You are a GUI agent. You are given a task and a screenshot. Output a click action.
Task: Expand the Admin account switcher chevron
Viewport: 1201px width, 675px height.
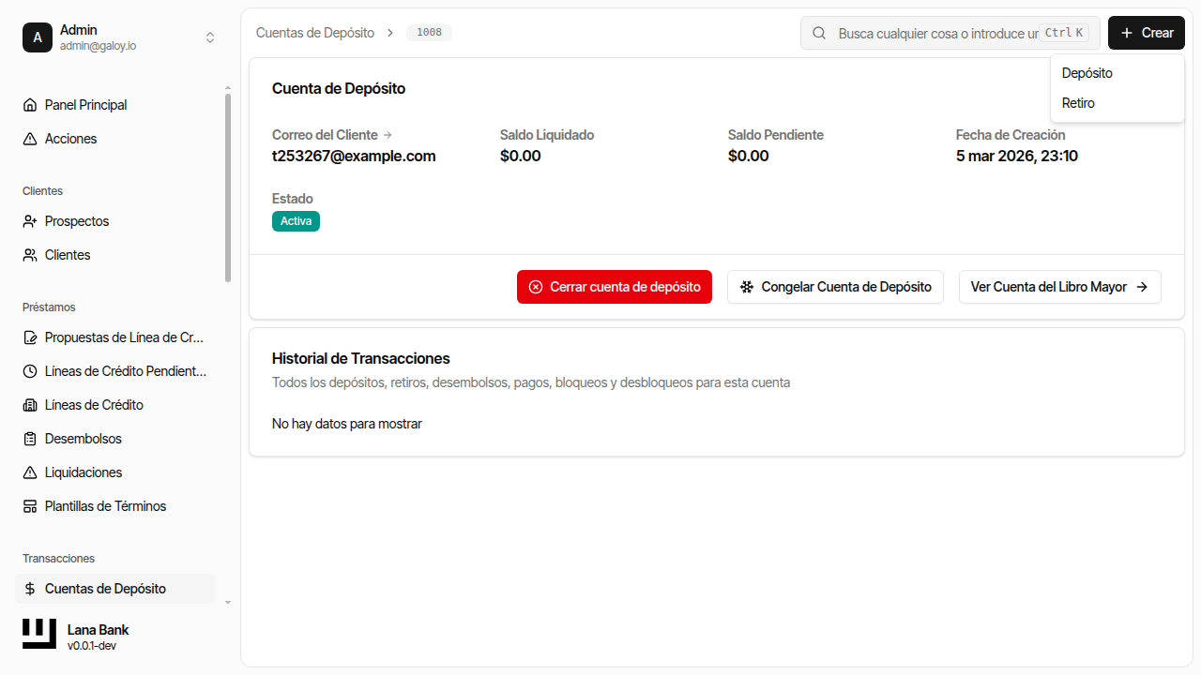[x=210, y=37]
